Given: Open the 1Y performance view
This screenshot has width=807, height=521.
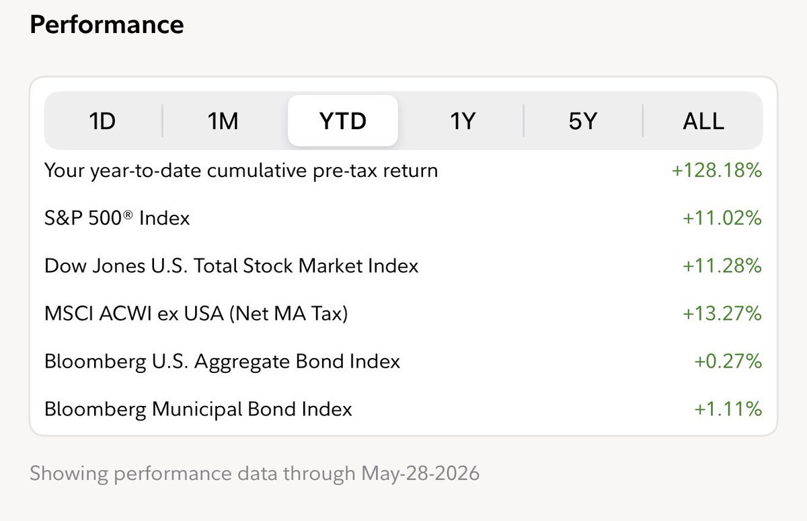Looking at the screenshot, I should (x=463, y=121).
